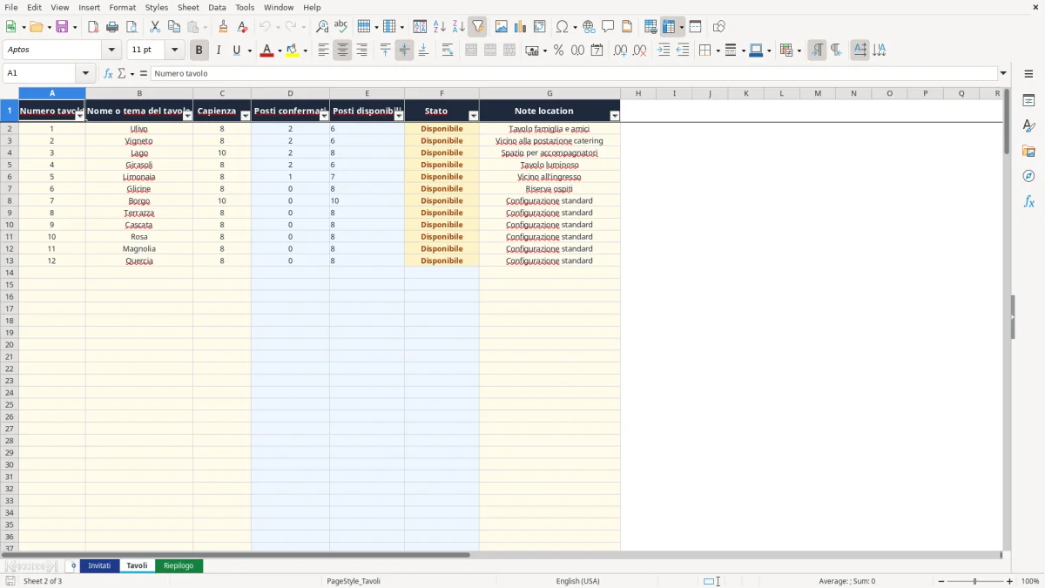Switch to the Riepilogo sheet tab
1045x588 pixels.
(179, 566)
